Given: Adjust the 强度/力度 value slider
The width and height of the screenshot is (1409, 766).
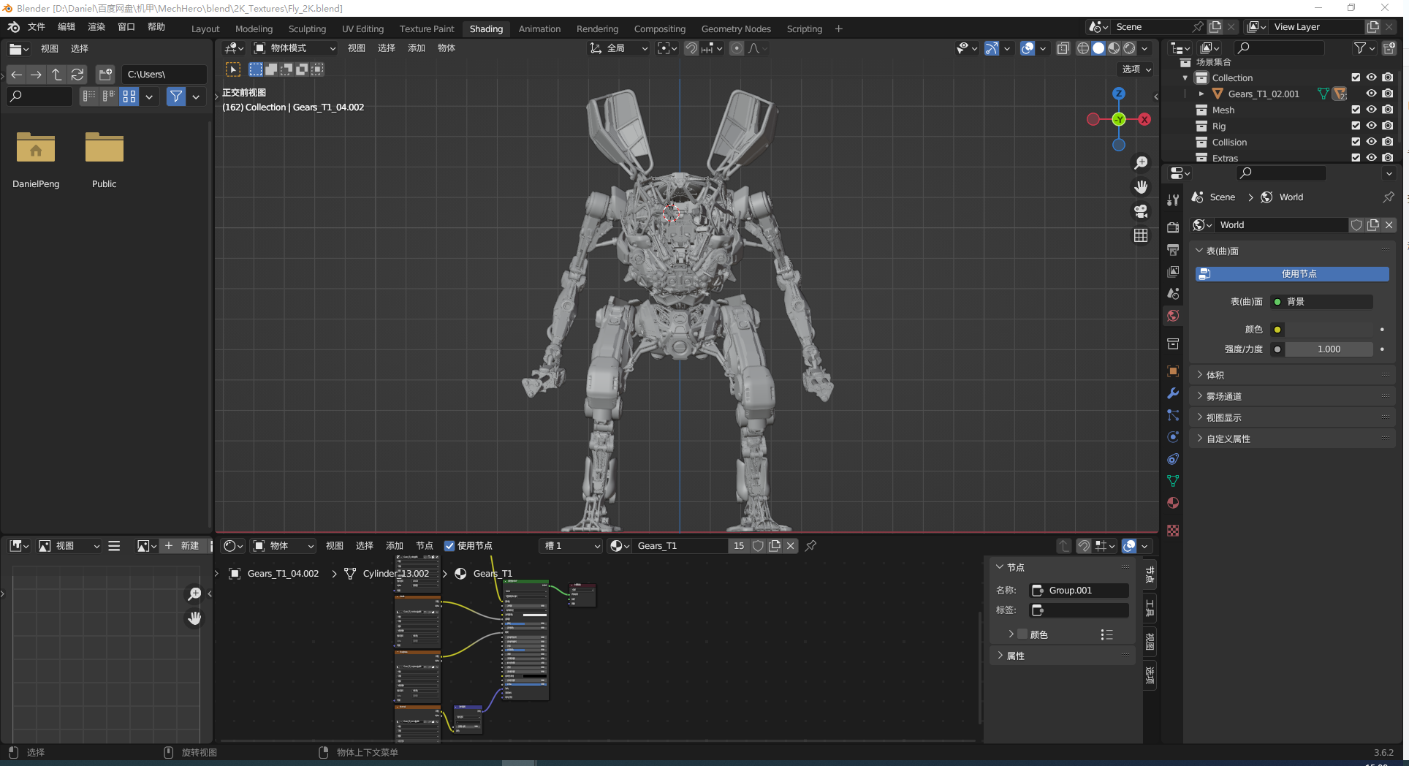Looking at the screenshot, I should (1328, 349).
